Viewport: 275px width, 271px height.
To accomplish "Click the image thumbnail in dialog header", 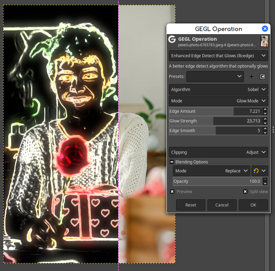I will pyautogui.click(x=264, y=41).
